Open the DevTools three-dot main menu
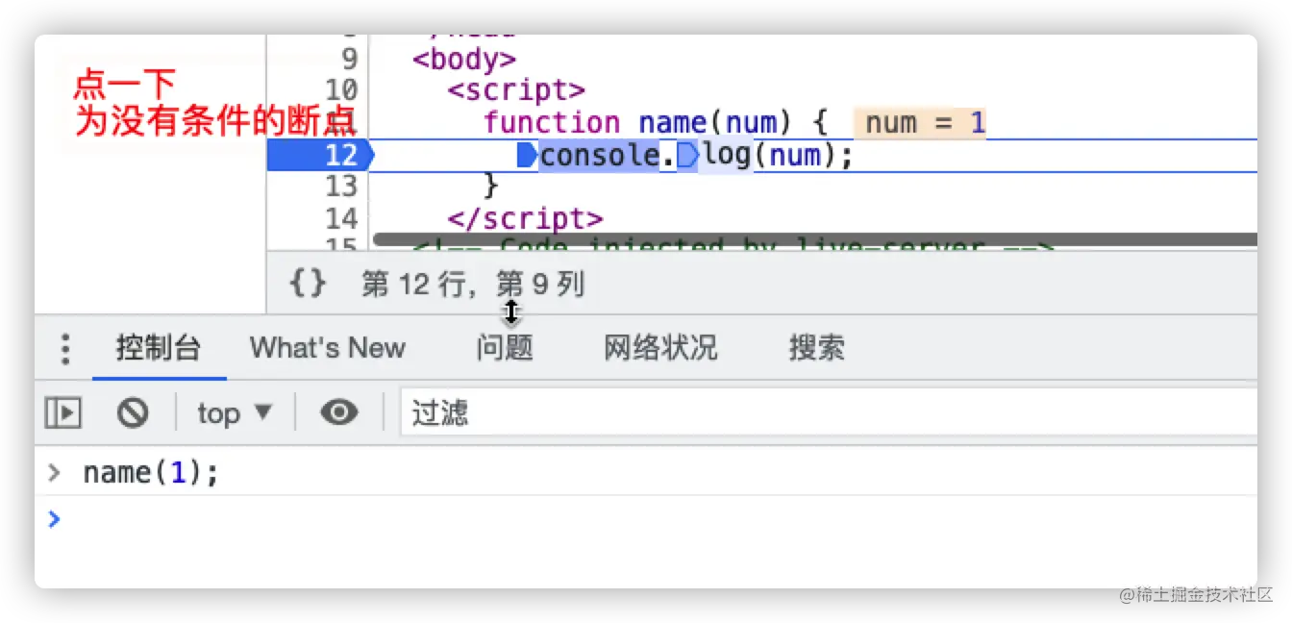 64,348
